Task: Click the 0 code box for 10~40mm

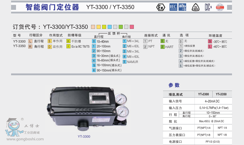Action: tap(94, 41)
